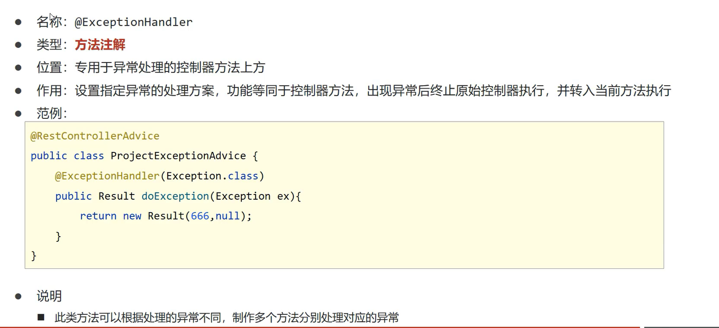This screenshot has width=719, height=328.
Task: Click the bullet dot before 说明
Action: 18,296
